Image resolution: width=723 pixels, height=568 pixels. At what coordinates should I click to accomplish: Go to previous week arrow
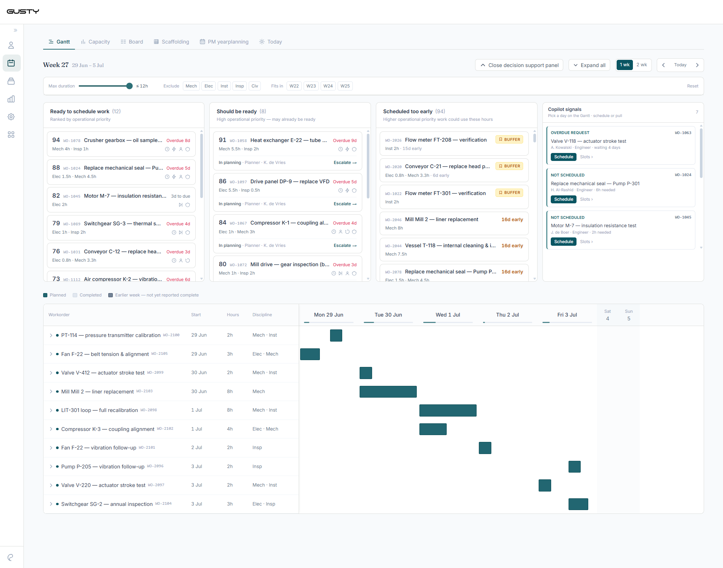click(664, 65)
